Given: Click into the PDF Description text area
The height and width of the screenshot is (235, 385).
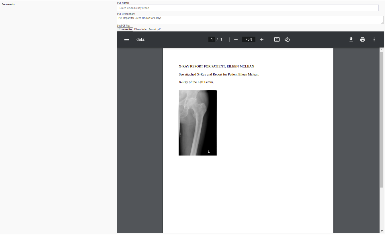Looking at the screenshot, I should tap(249, 20).
